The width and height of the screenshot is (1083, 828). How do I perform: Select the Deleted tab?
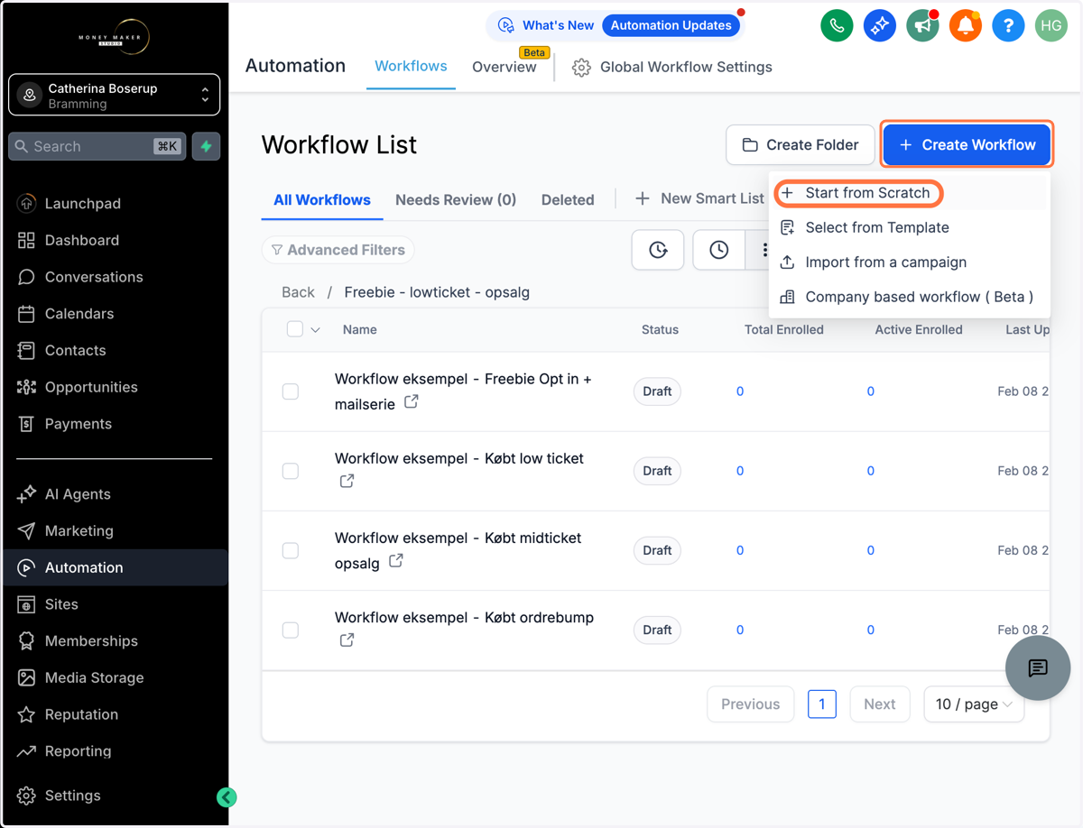pyautogui.click(x=568, y=200)
